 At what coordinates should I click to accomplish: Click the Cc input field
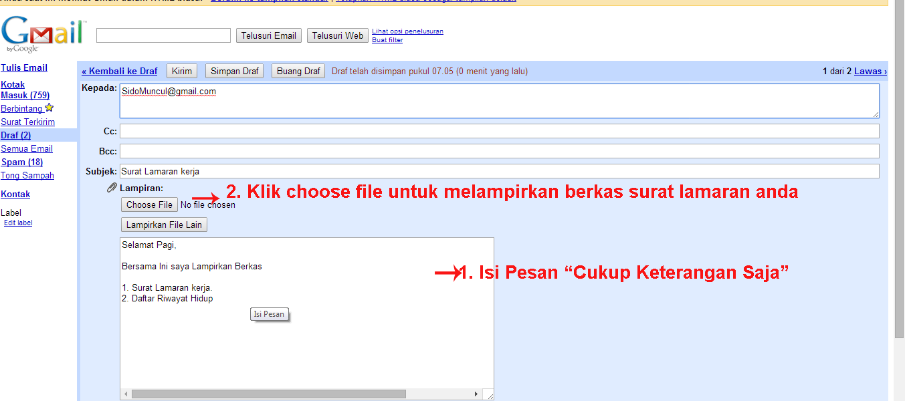[500, 131]
